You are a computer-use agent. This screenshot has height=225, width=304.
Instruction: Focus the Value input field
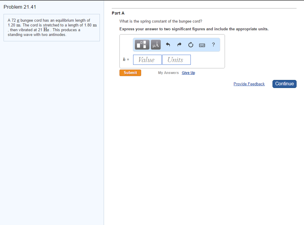click(x=147, y=60)
